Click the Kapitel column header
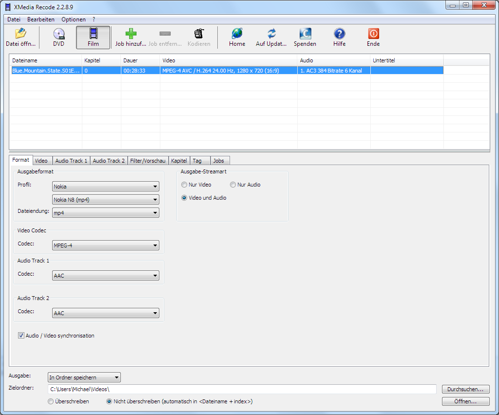 pos(101,60)
